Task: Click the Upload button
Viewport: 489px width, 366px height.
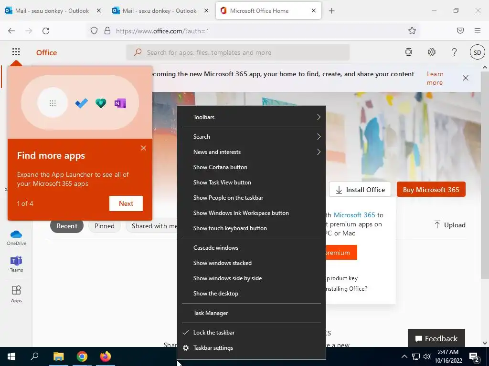Action: 450,225
